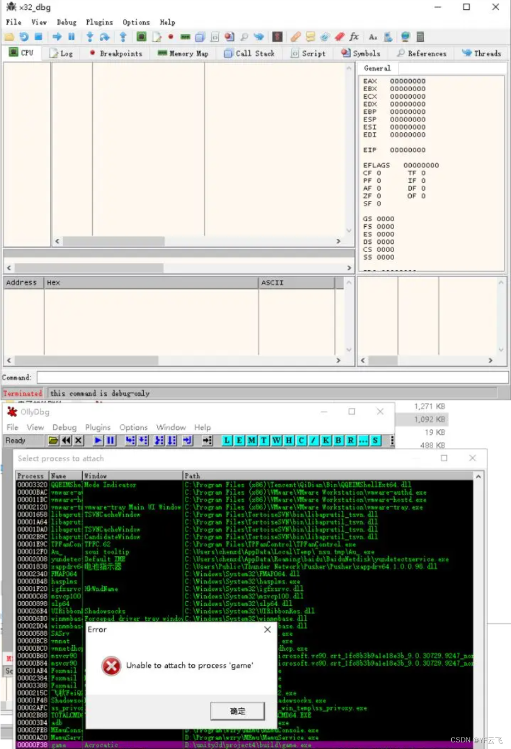This screenshot has height=749, width=511.
Task: Select the vmware-tray Main UI Window process row
Action: [245, 507]
